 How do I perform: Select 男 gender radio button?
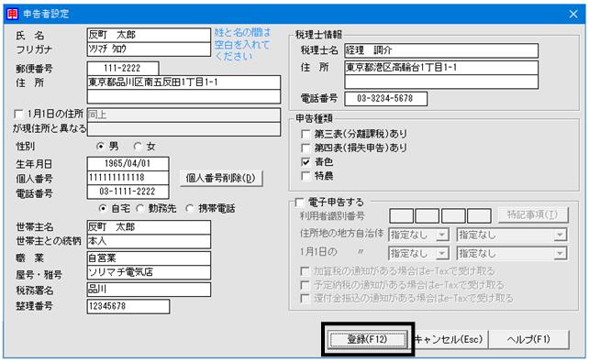(100, 147)
